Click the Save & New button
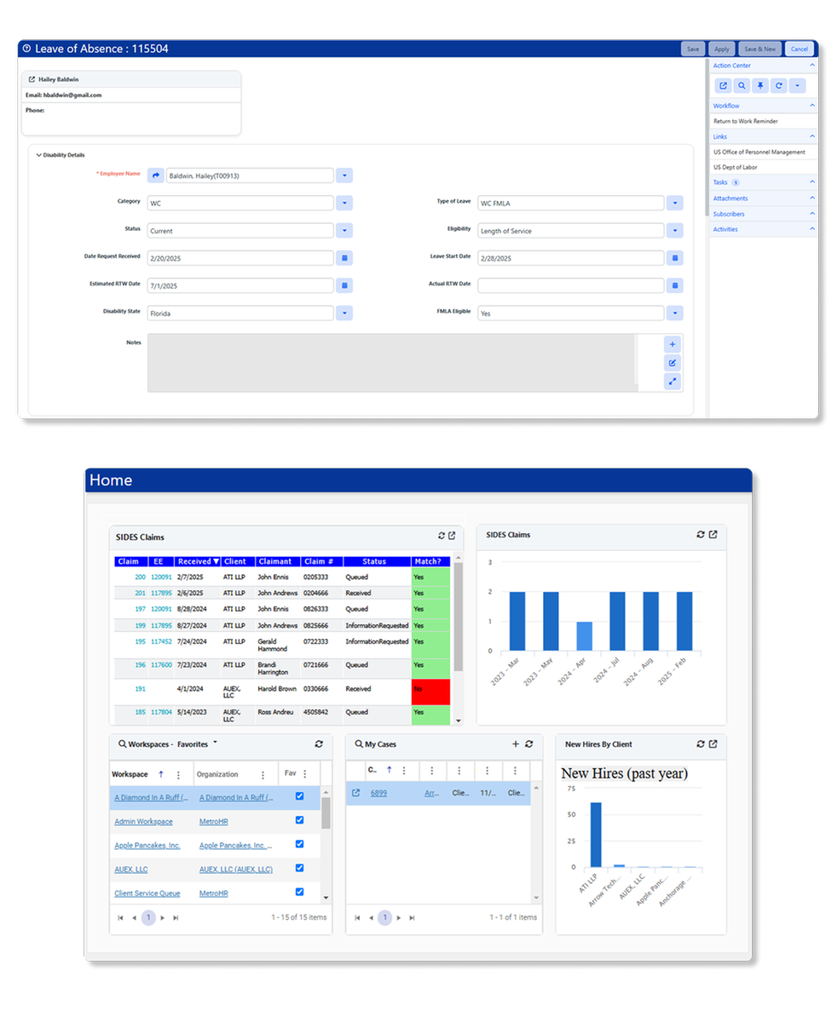 [x=759, y=49]
